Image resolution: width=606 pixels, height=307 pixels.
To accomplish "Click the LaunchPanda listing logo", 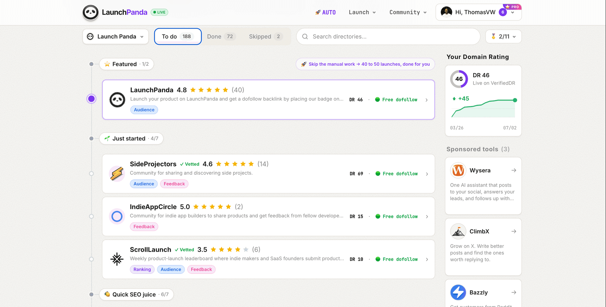I will click(117, 100).
